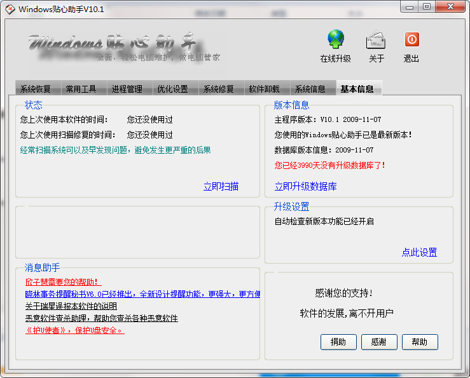Click the 捐助 button
The width and height of the screenshot is (470, 378).
[x=338, y=342]
